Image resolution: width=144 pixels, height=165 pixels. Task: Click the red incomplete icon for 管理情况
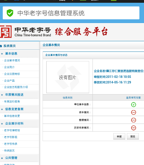(x=134, y=120)
